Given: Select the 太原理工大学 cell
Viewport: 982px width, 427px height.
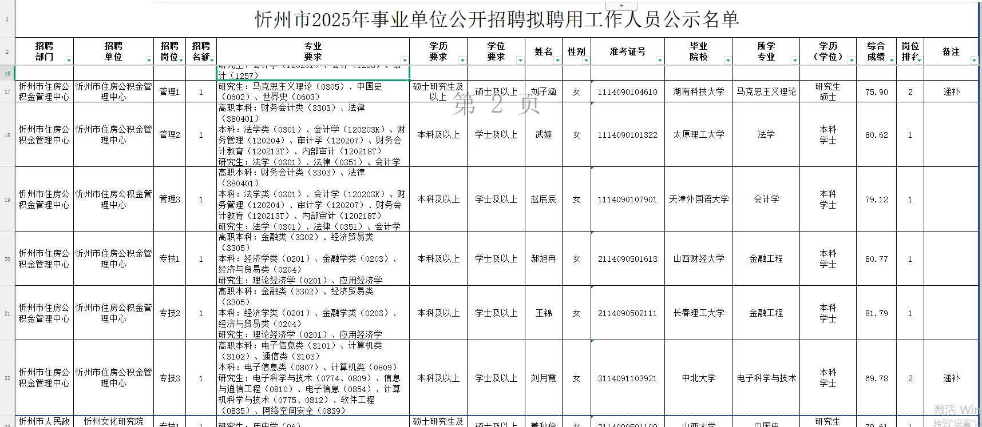Looking at the screenshot, I should tap(698, 135).
